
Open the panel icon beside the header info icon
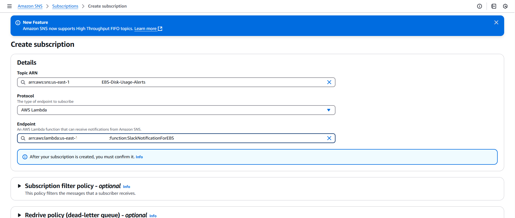point(494,6)
